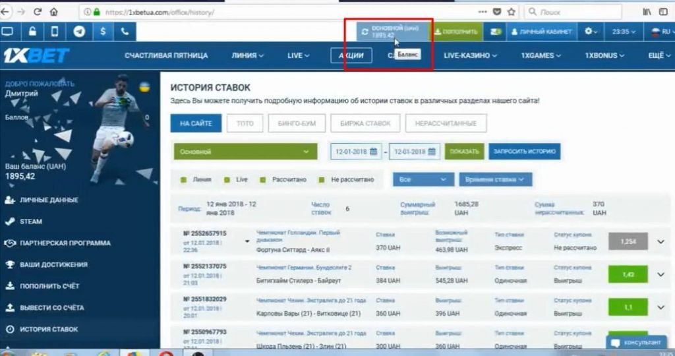Open the time 23:35 dropdown
This screenshot has width=675, height=356.
click(x=624, y=32)
